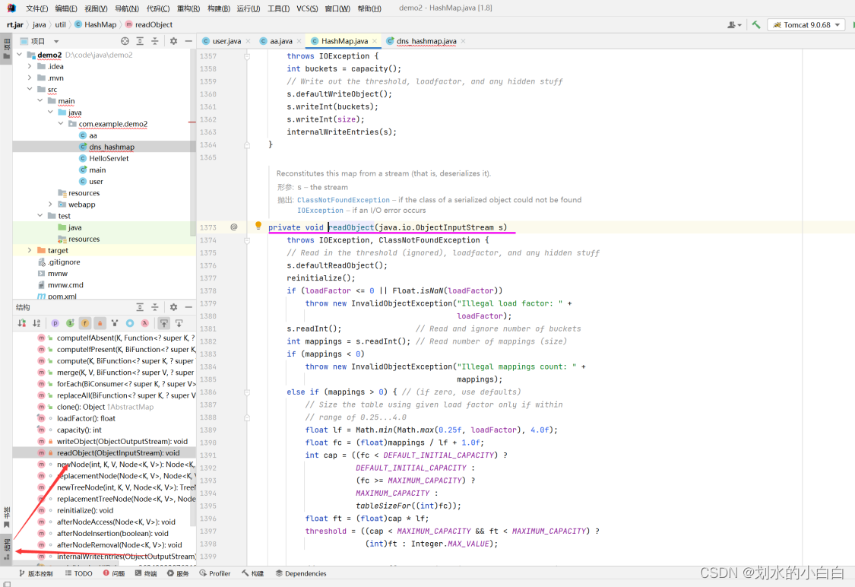
Task: Collapse all in Structure panel header
Action: [155, 307]
